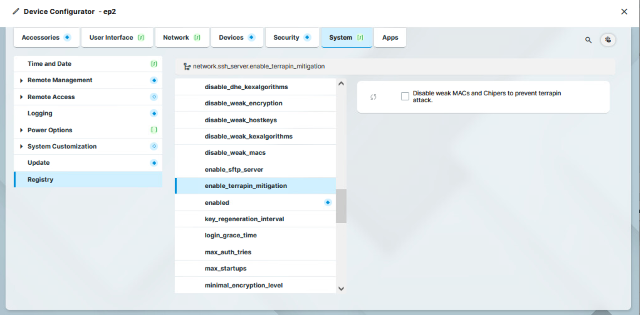Click the status marker beside Update
The image size is (640, 315).
click(x=154, y=163)
